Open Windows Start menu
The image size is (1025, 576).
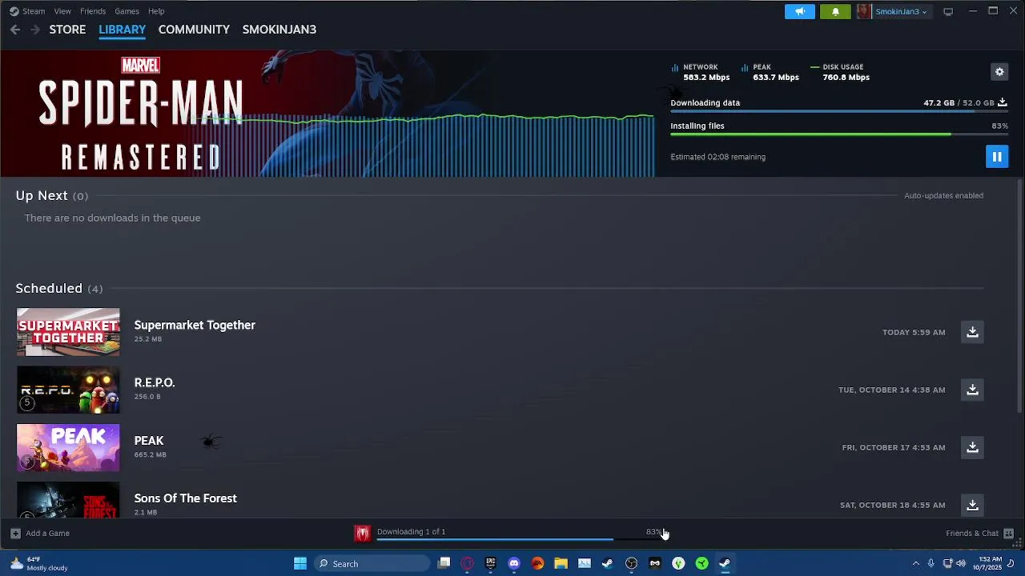tap(300, 563)
